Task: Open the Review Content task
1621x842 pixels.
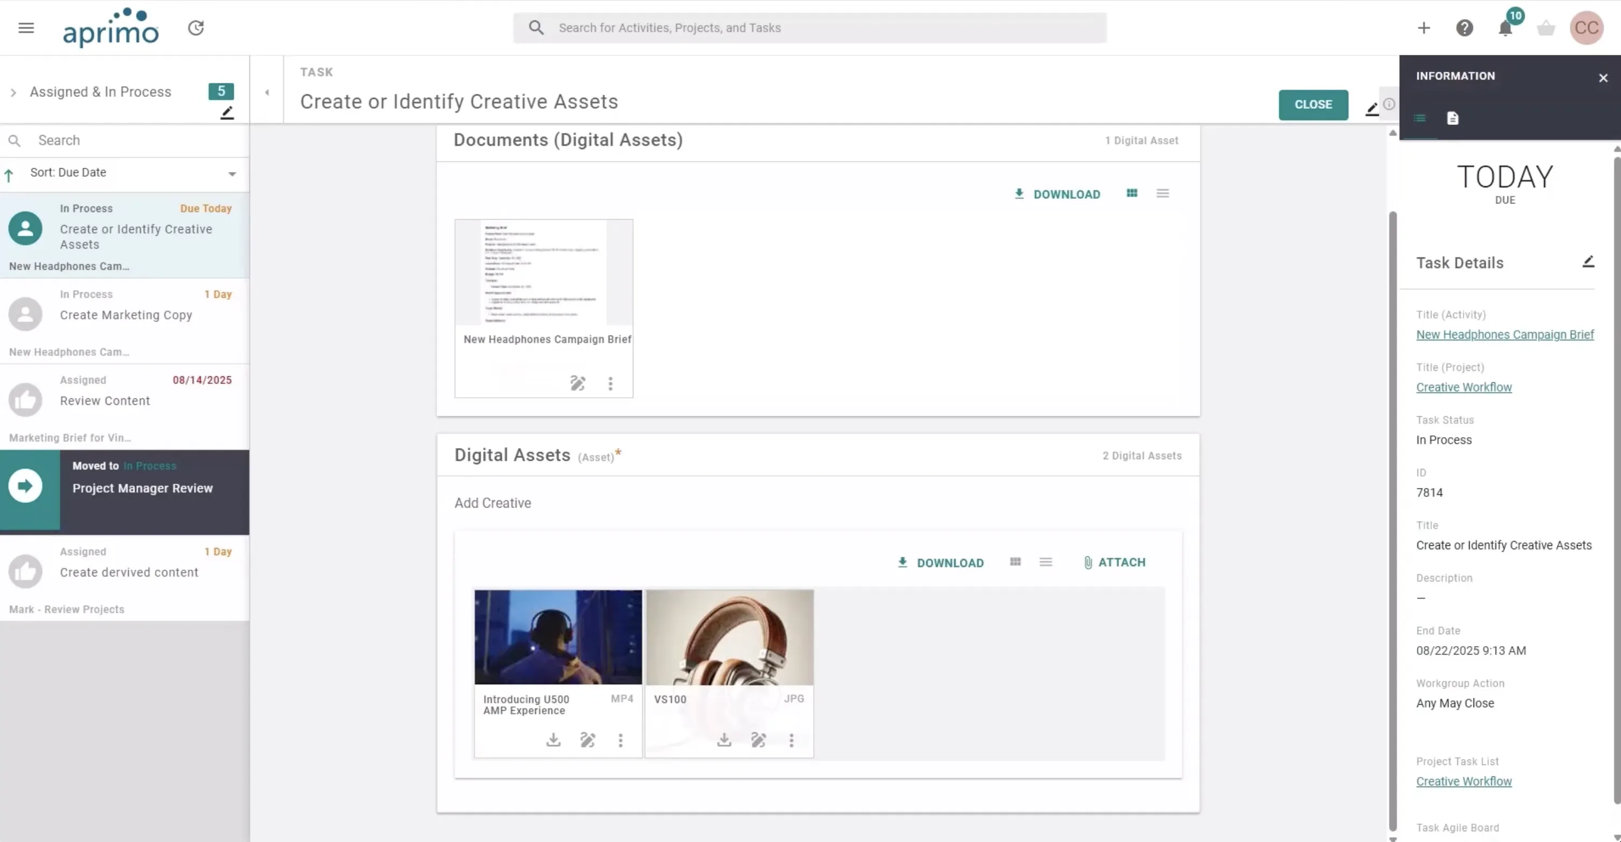Action: pyautogui.click(x=124, y=406)
